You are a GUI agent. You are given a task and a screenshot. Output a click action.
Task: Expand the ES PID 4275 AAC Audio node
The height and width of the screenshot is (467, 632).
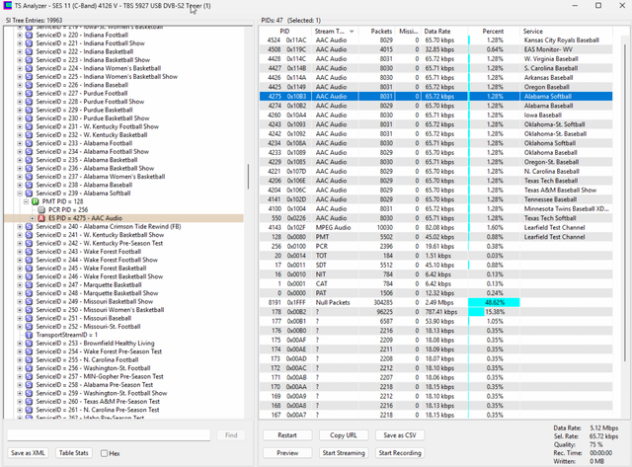pyautogui.click(x=33, y=218)
